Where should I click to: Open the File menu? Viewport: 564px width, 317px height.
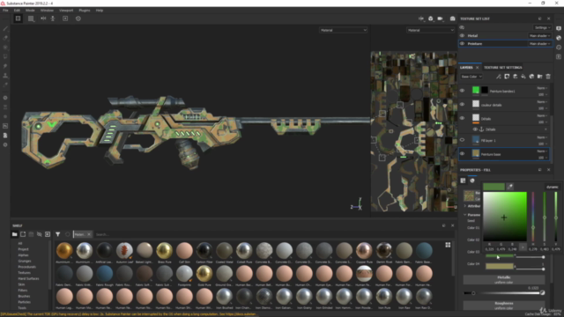click(5, 11)
